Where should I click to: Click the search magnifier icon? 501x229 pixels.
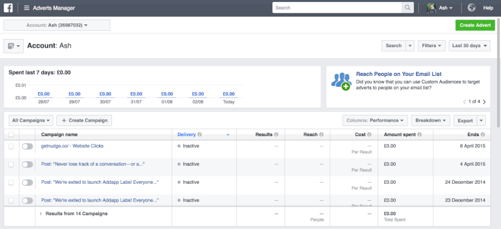coord(408,8)
